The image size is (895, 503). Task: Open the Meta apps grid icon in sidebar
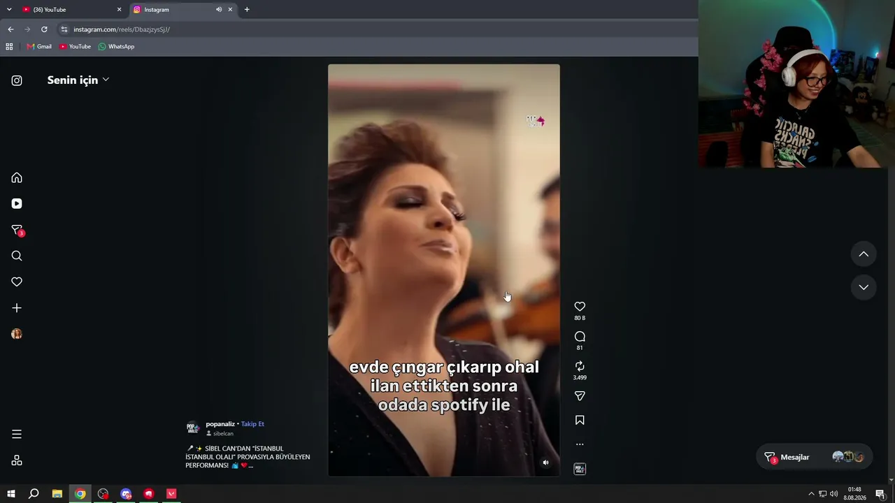pos(17,460)
